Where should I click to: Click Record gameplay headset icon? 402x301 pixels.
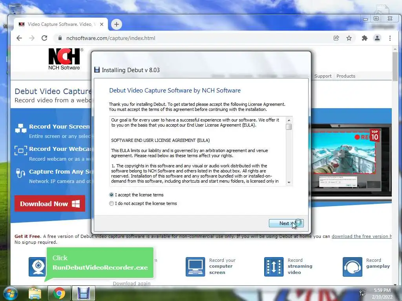(x=353, y=267)
